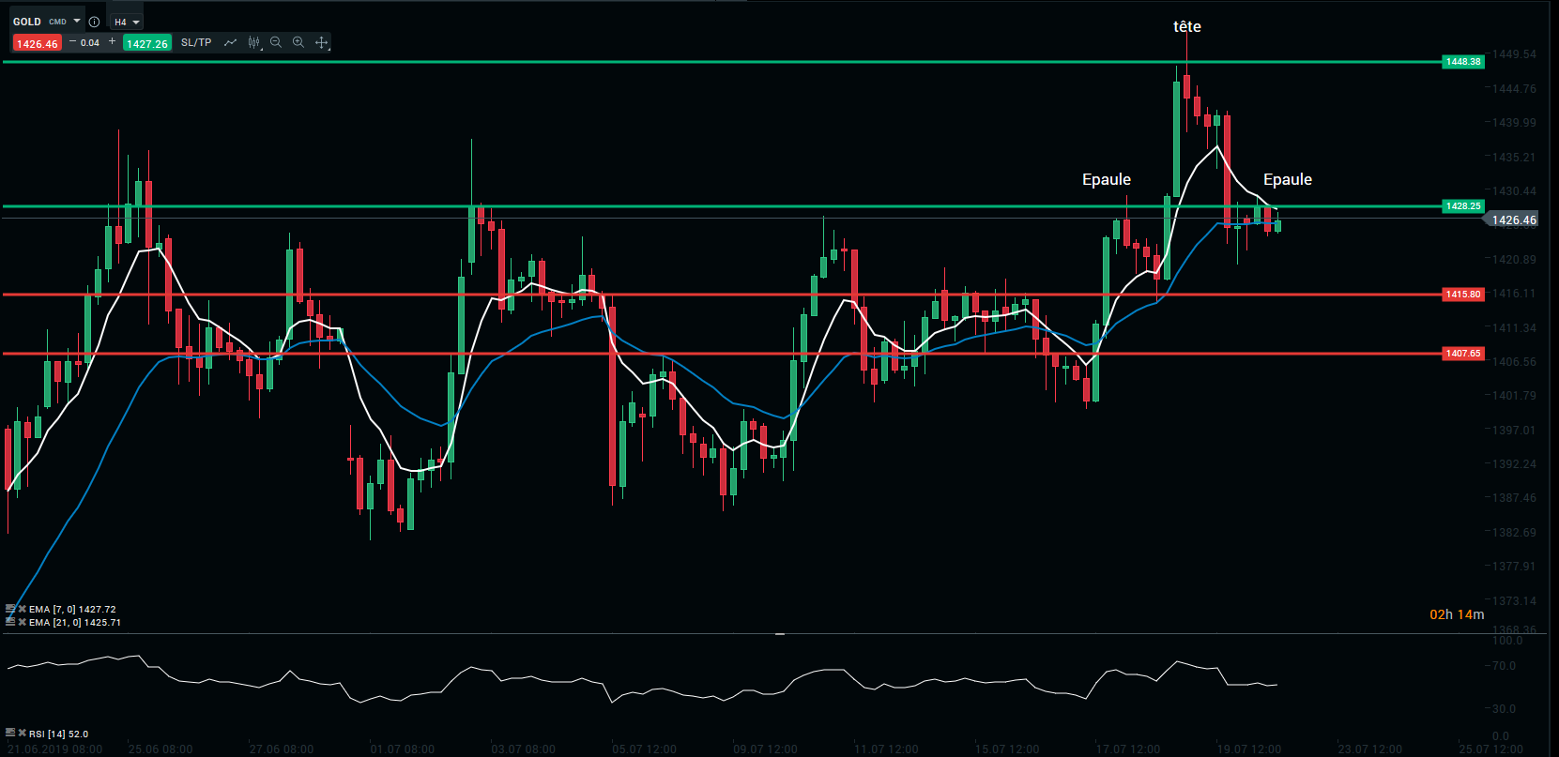Click the 30.0 RSI level label
This screenshot has width=1559, height=757.
(x=1503, y=709)
